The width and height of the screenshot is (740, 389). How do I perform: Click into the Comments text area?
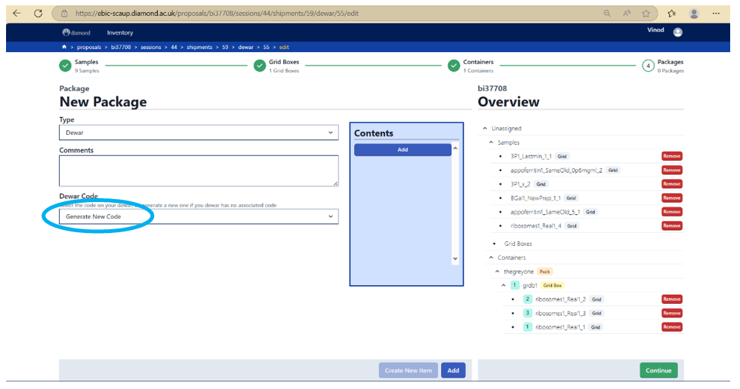(x=199, y=171)
